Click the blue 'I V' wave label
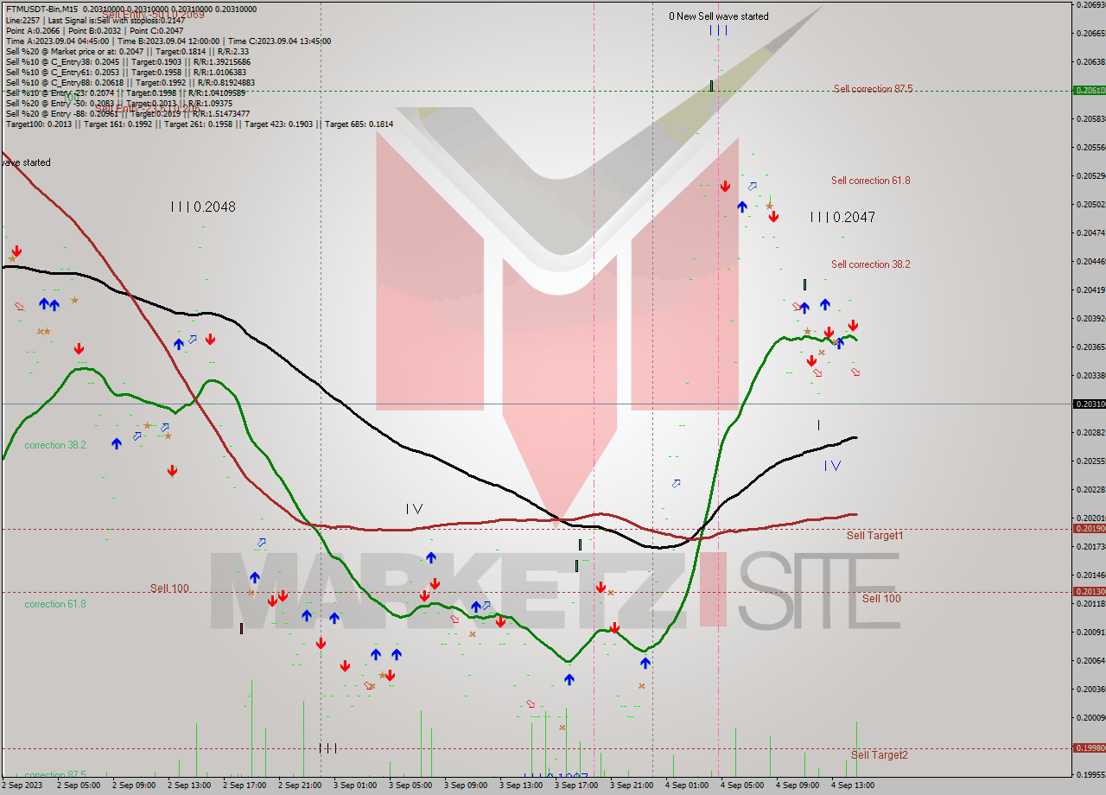The width and height of the screenshot is (1106, 795). point(832,466)
